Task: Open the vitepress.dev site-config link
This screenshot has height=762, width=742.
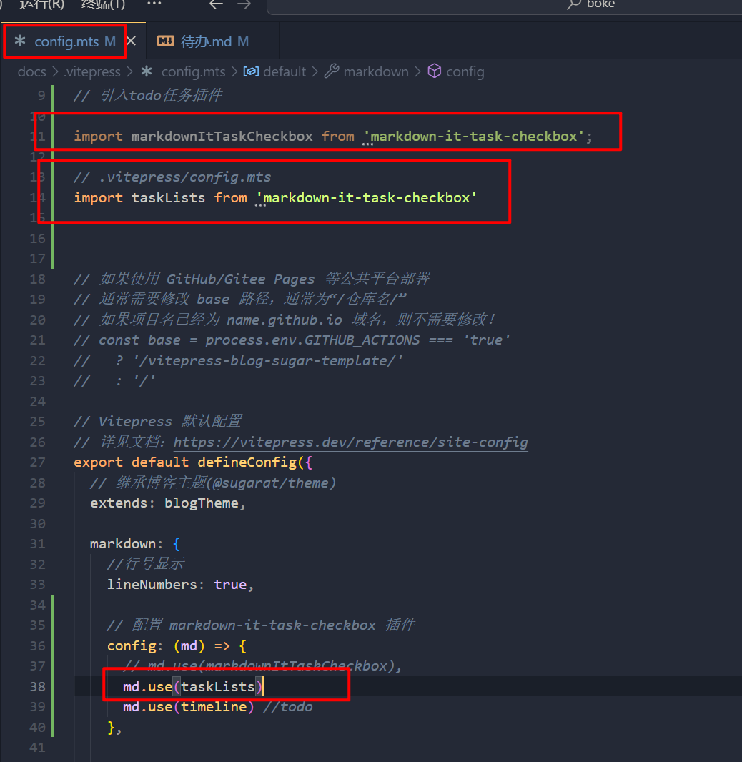Action: (x=350, y=442)
